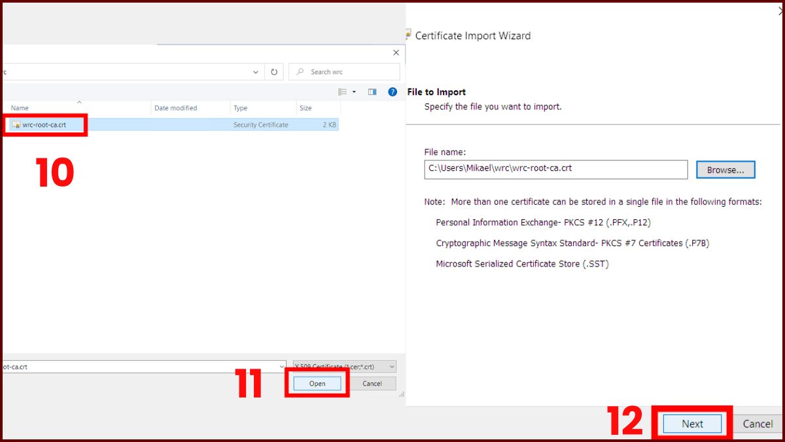
Task: Toggle the preview pane icon
Action: coord(372,92)
